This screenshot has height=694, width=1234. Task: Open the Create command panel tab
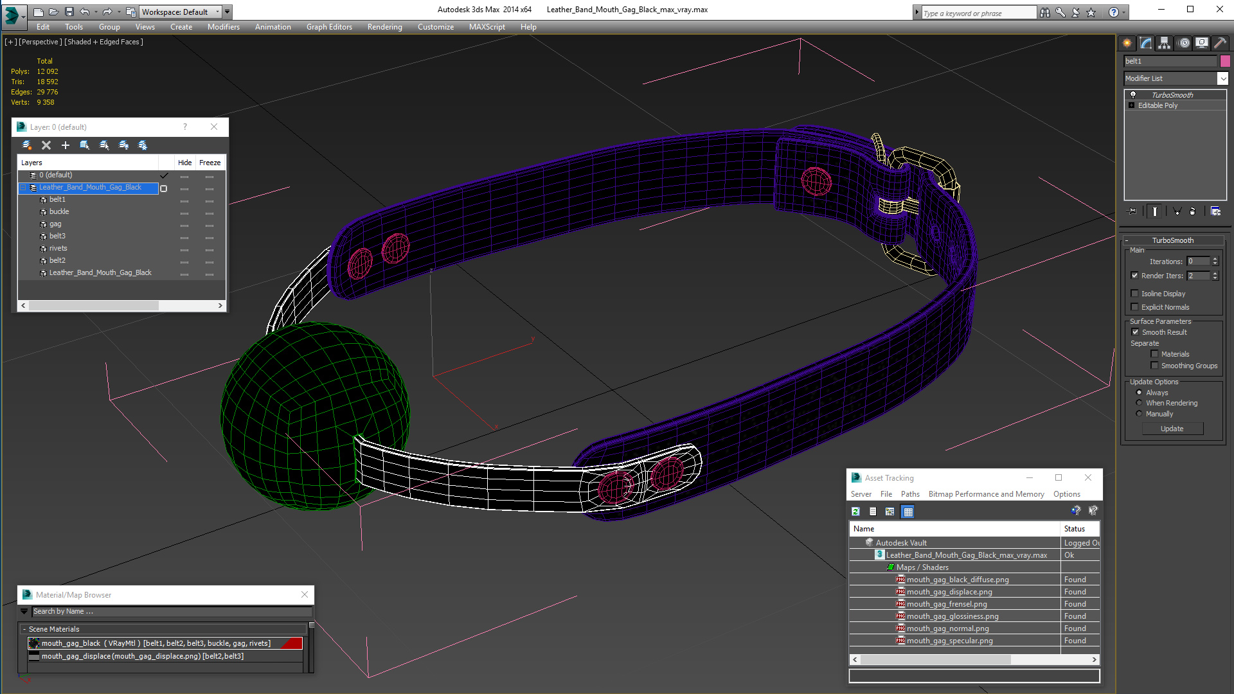tap(1127, 43)
